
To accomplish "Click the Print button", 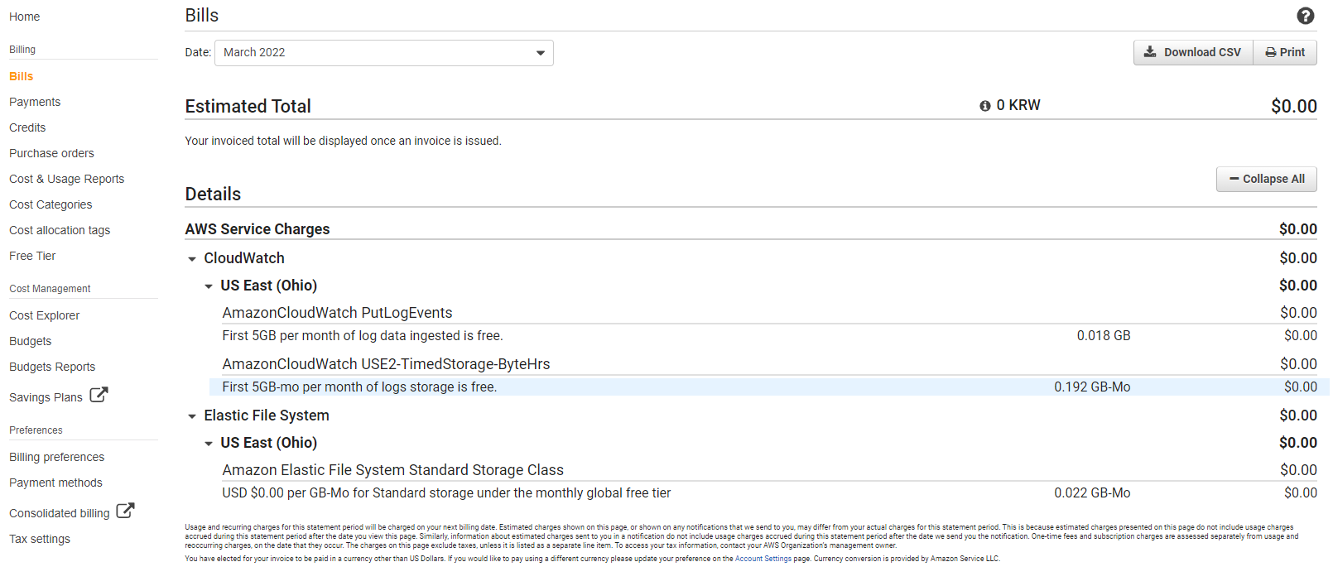I will (1285, 52).
